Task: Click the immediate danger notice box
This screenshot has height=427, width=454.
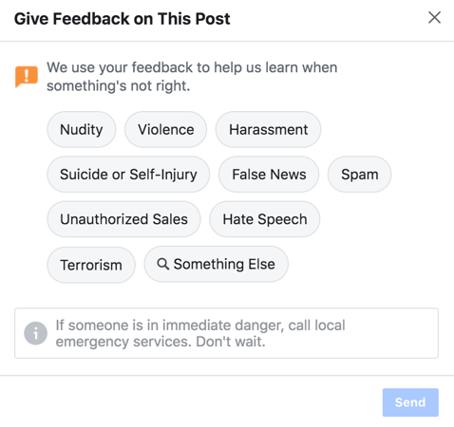Action: [226, 333]
